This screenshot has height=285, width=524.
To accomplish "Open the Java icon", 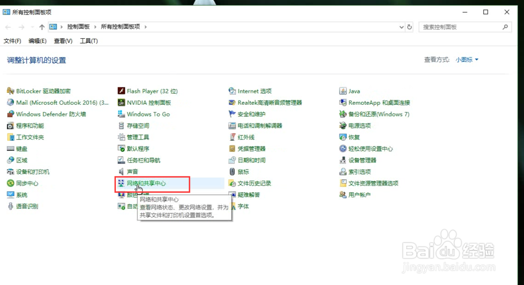I will click(x=343, y=91).
